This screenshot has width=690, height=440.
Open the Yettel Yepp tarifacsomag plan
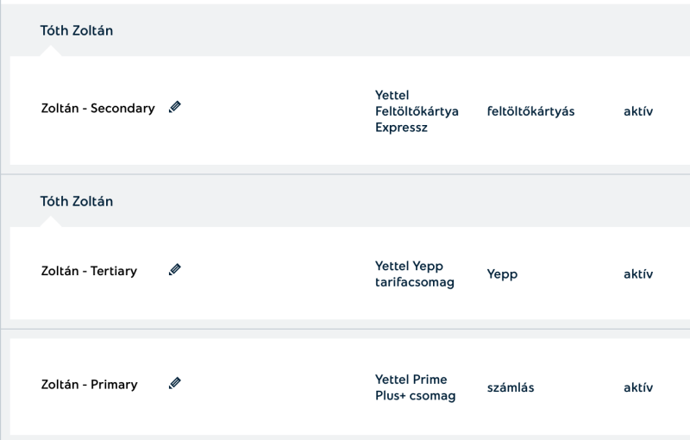coord(414,273)
